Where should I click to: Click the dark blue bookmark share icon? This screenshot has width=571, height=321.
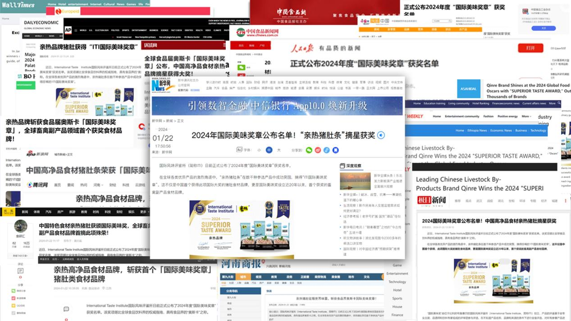click(336, 150)
